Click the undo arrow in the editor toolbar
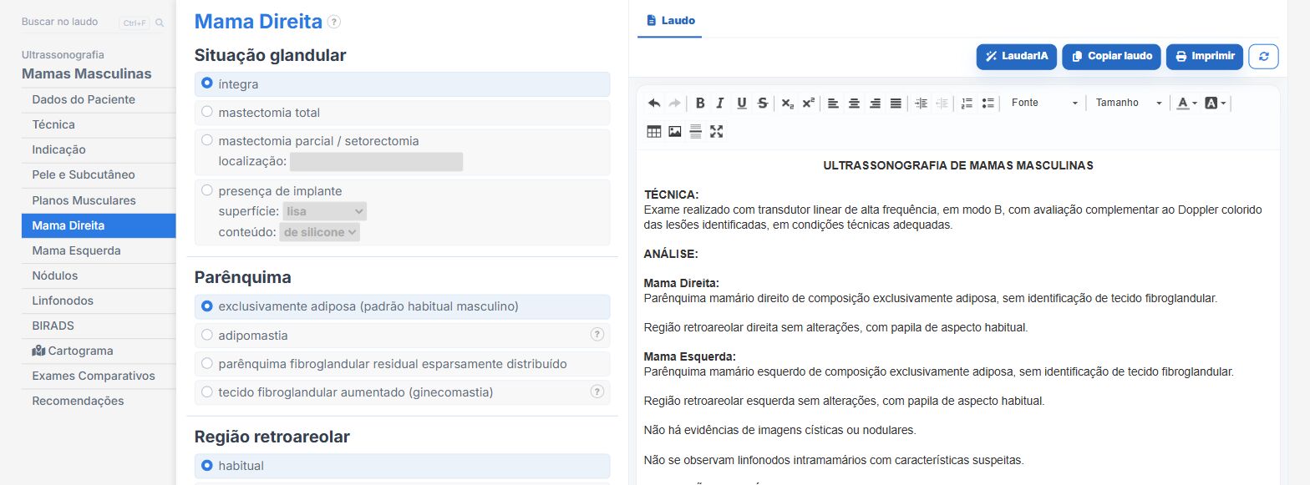The height and width of the screenshot is (485, 1310). point(654,103)
